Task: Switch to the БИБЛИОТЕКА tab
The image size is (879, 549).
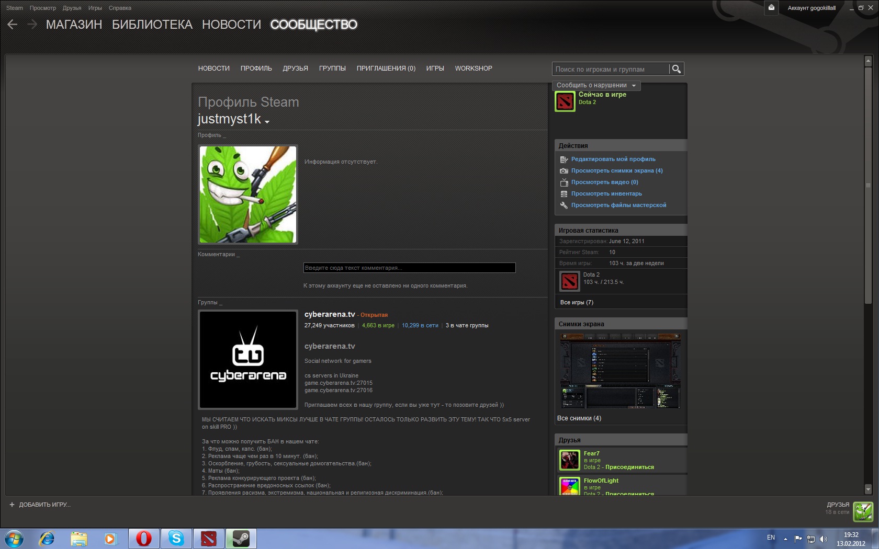Action: point(152,25)
